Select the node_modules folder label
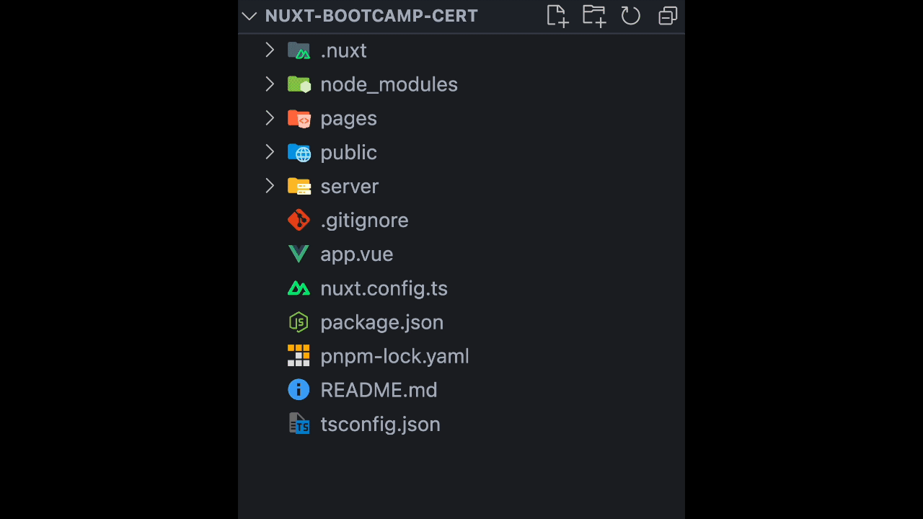923x519 pixels. pyautogui.click(x=389, y=84)
